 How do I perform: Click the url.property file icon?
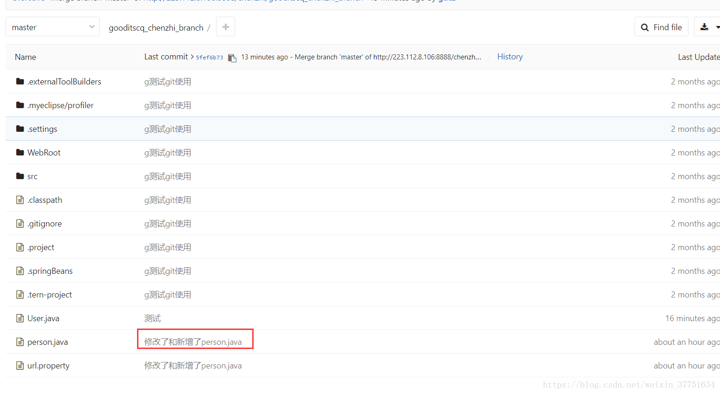(20, 365)
